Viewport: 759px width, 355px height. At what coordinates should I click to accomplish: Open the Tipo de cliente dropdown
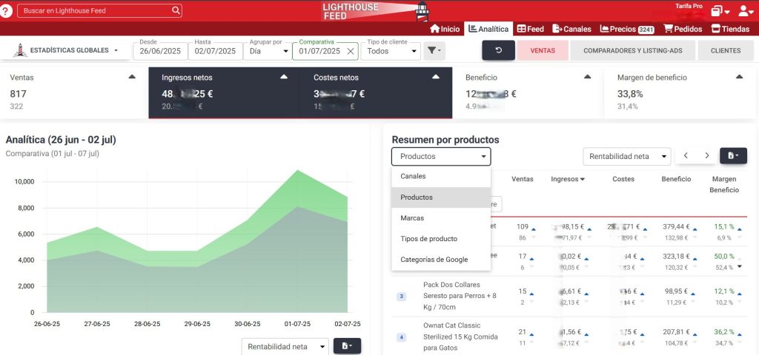pyautogui.click(x=391, y=51)
